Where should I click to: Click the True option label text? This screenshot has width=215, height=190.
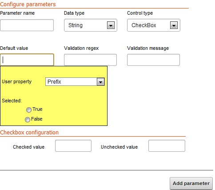click(x=37, y=109)
